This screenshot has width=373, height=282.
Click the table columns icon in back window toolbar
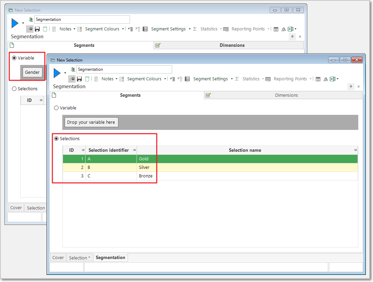point(276,29)
